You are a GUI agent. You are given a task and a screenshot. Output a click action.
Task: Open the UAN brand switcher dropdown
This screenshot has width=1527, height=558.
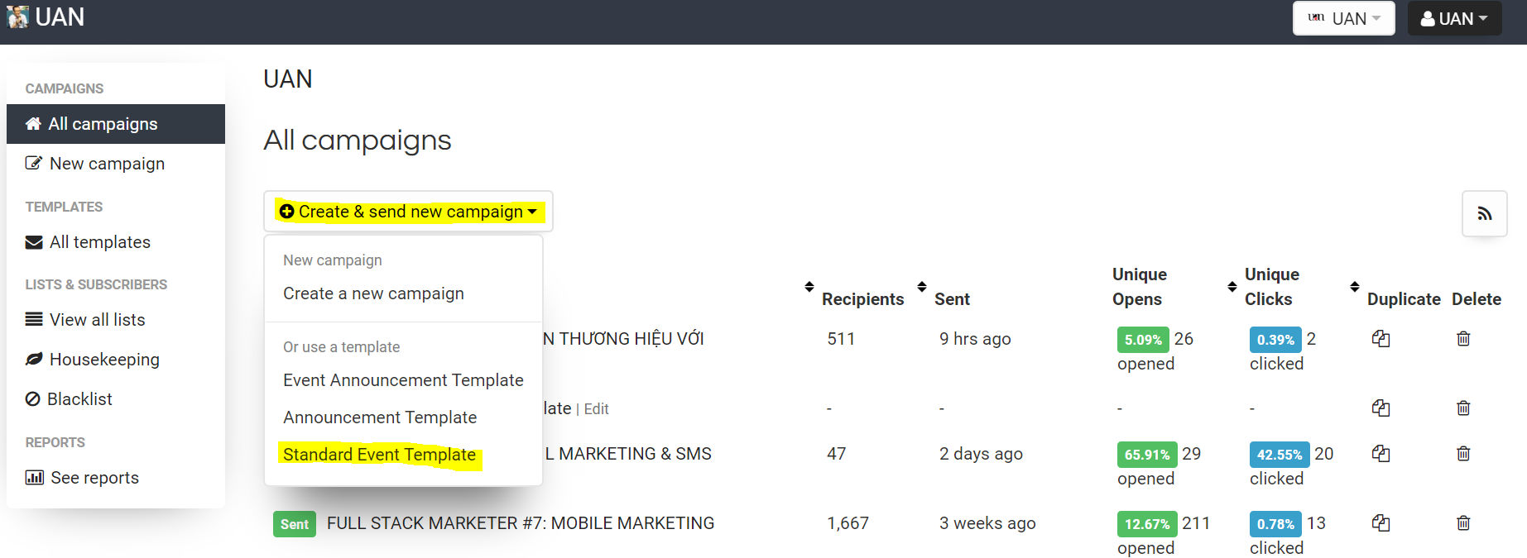(x=1343, y=18)
